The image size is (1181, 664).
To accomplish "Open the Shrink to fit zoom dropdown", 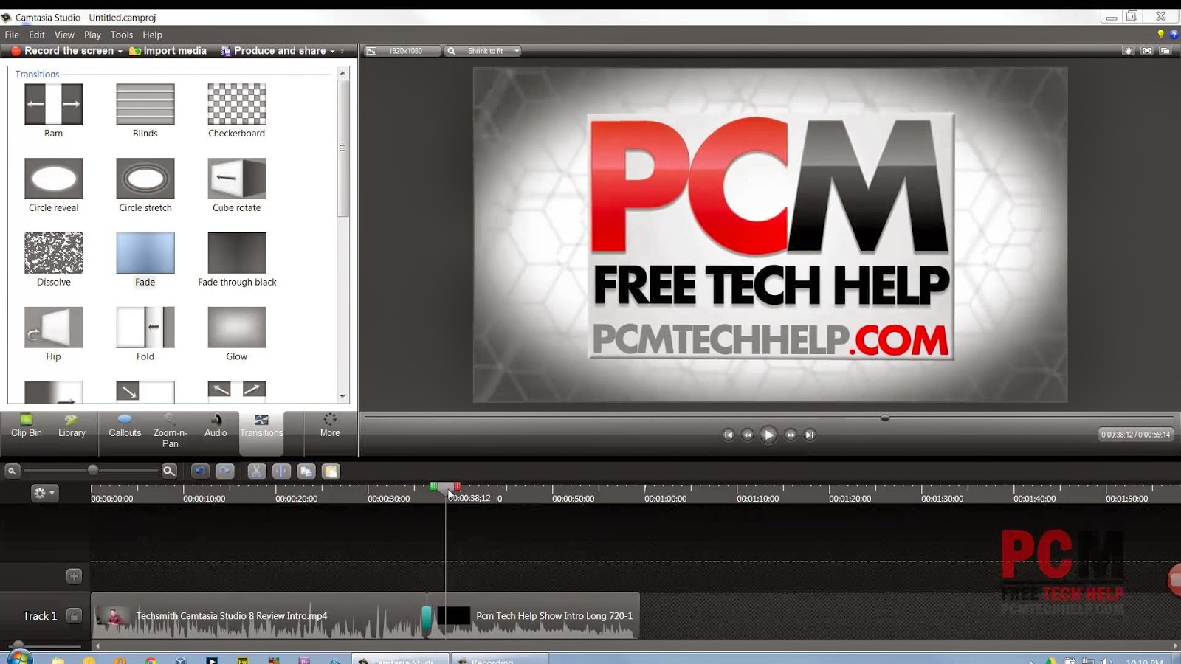I will click(x=484, y=51).
